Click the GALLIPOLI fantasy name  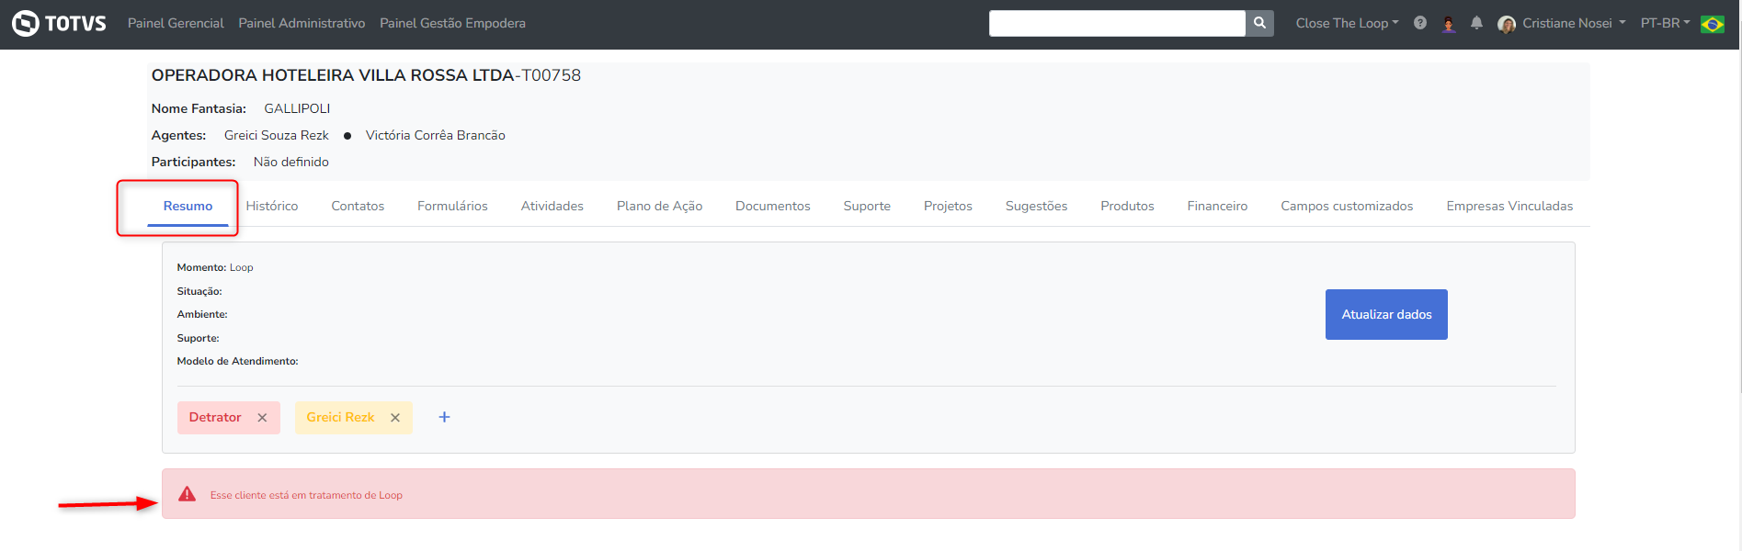pos(297,108)
